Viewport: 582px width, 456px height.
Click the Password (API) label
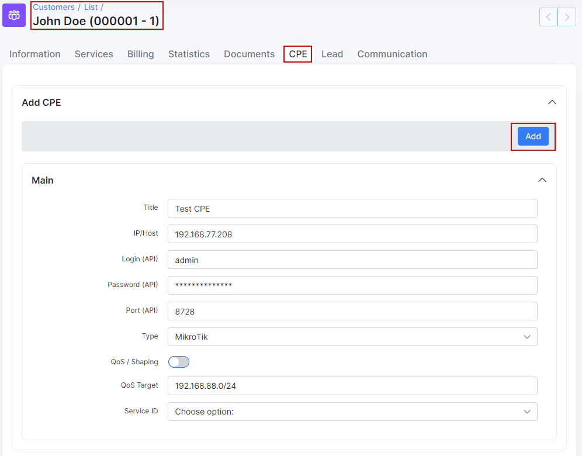pyautogui.click(x=133, y=285)
